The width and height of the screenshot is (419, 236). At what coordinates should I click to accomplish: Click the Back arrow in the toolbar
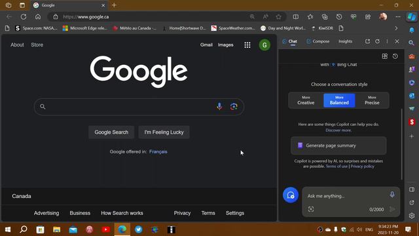[9, 17]
